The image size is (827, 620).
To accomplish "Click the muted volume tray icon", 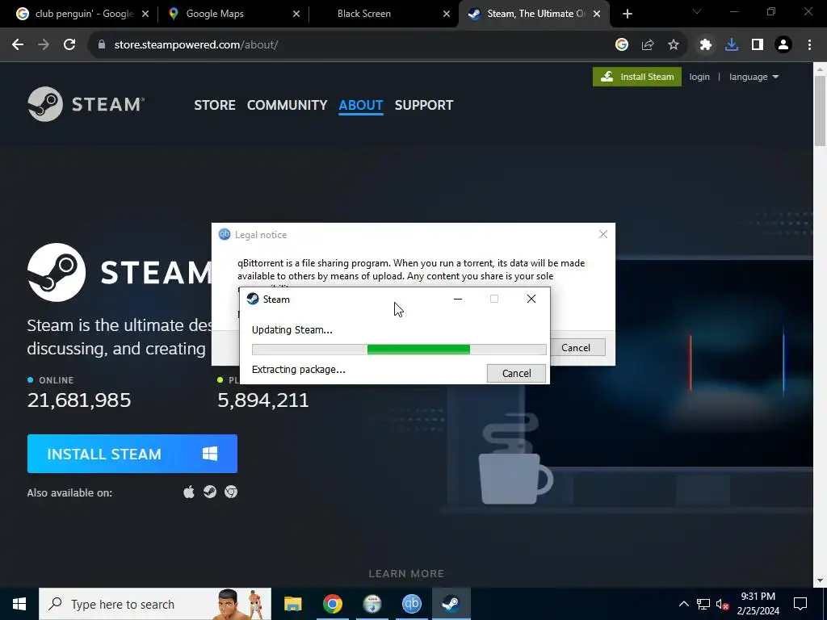I will [x=722, y=604].
